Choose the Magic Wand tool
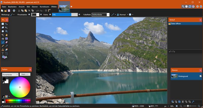This screenshot has height=108, width=203. click(3, 35)
